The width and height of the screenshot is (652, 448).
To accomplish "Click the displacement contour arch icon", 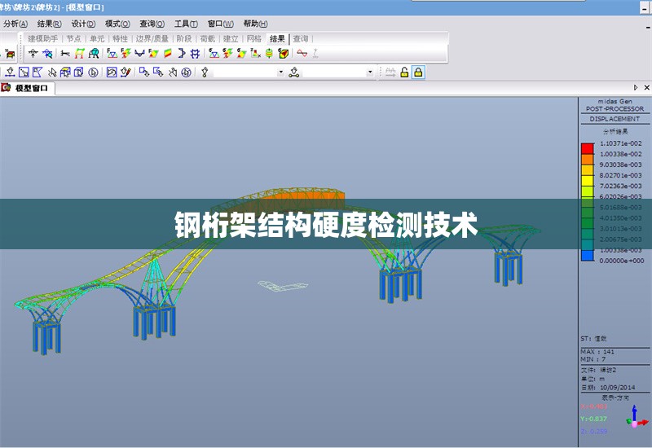I will 94,53.
